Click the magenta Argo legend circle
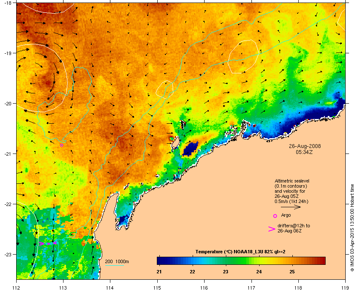 [275, 216]
